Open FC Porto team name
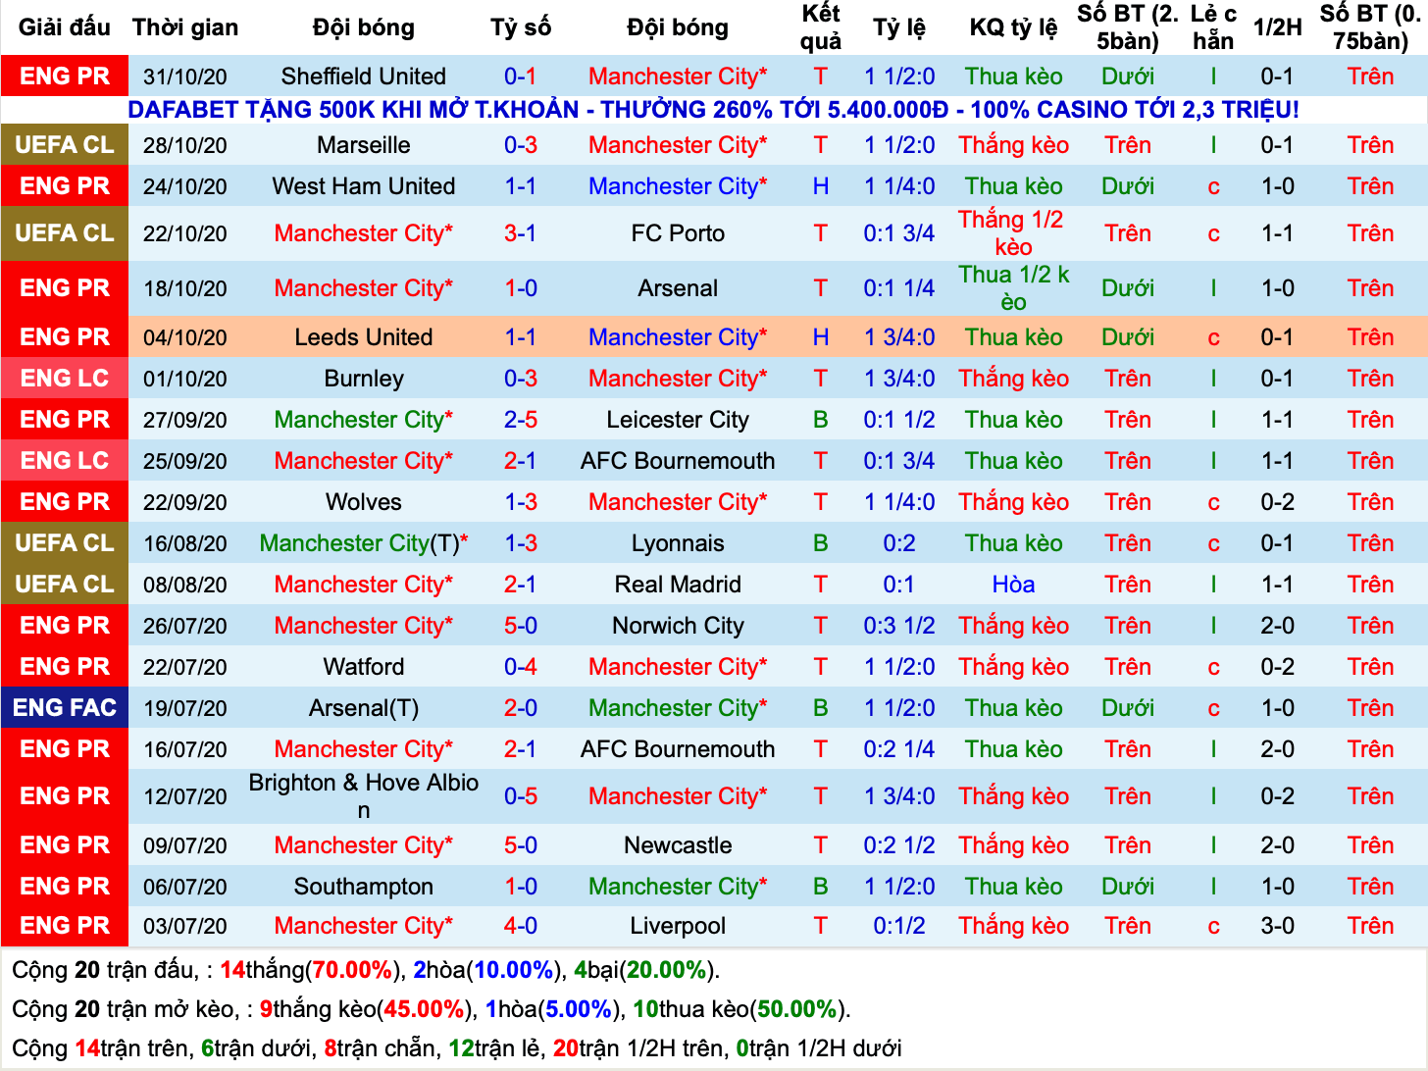This screenshot has height=1071, width=1428. [678, 233]
